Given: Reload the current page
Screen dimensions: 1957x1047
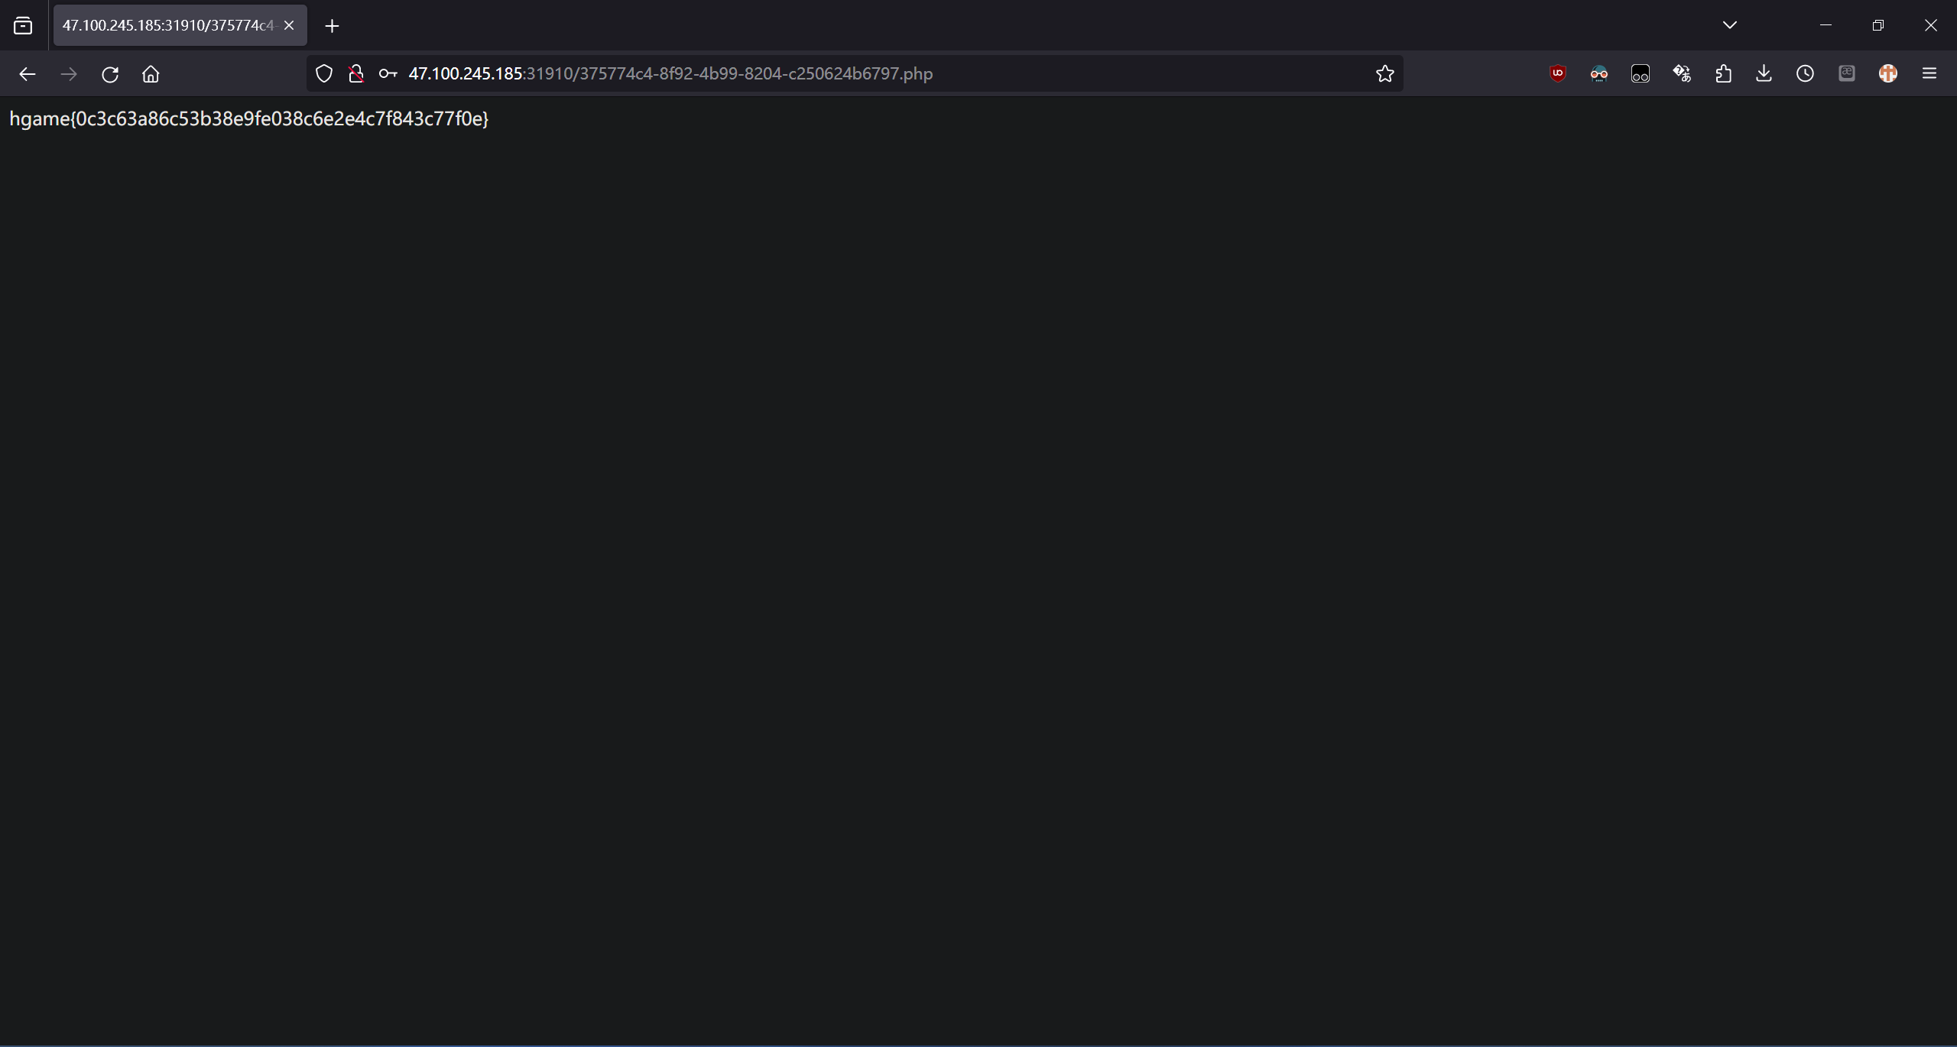Looking at the screenshot, I should (x=110, y=74).
